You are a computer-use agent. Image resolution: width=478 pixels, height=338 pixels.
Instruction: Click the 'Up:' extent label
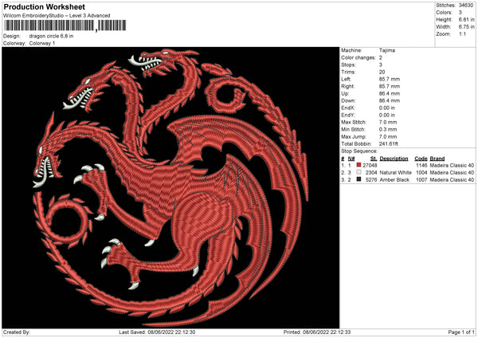(345, 93)
